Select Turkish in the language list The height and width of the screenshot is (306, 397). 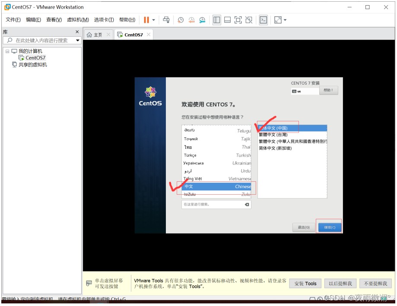[216, 155]
